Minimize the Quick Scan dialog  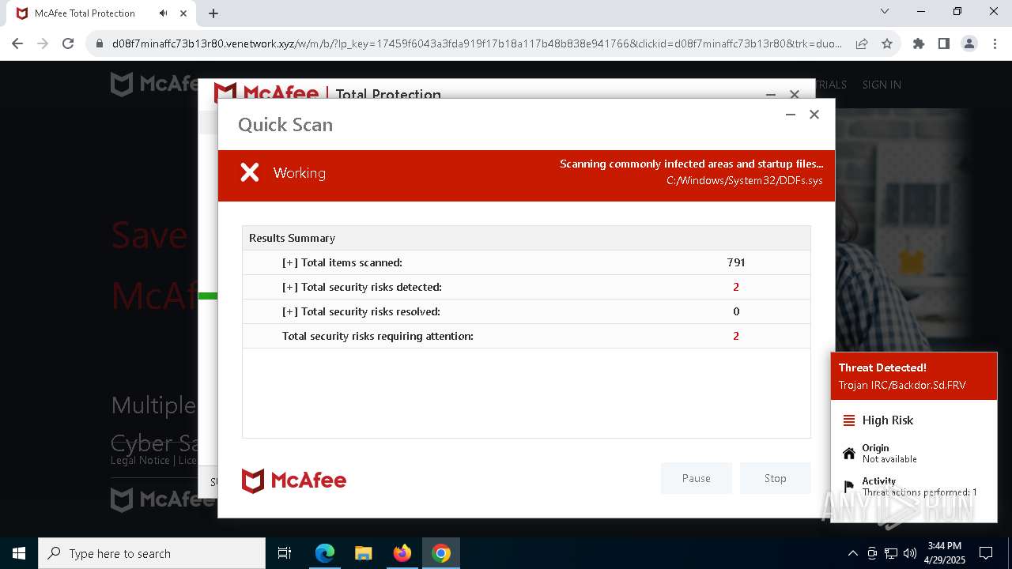[790, 115]
